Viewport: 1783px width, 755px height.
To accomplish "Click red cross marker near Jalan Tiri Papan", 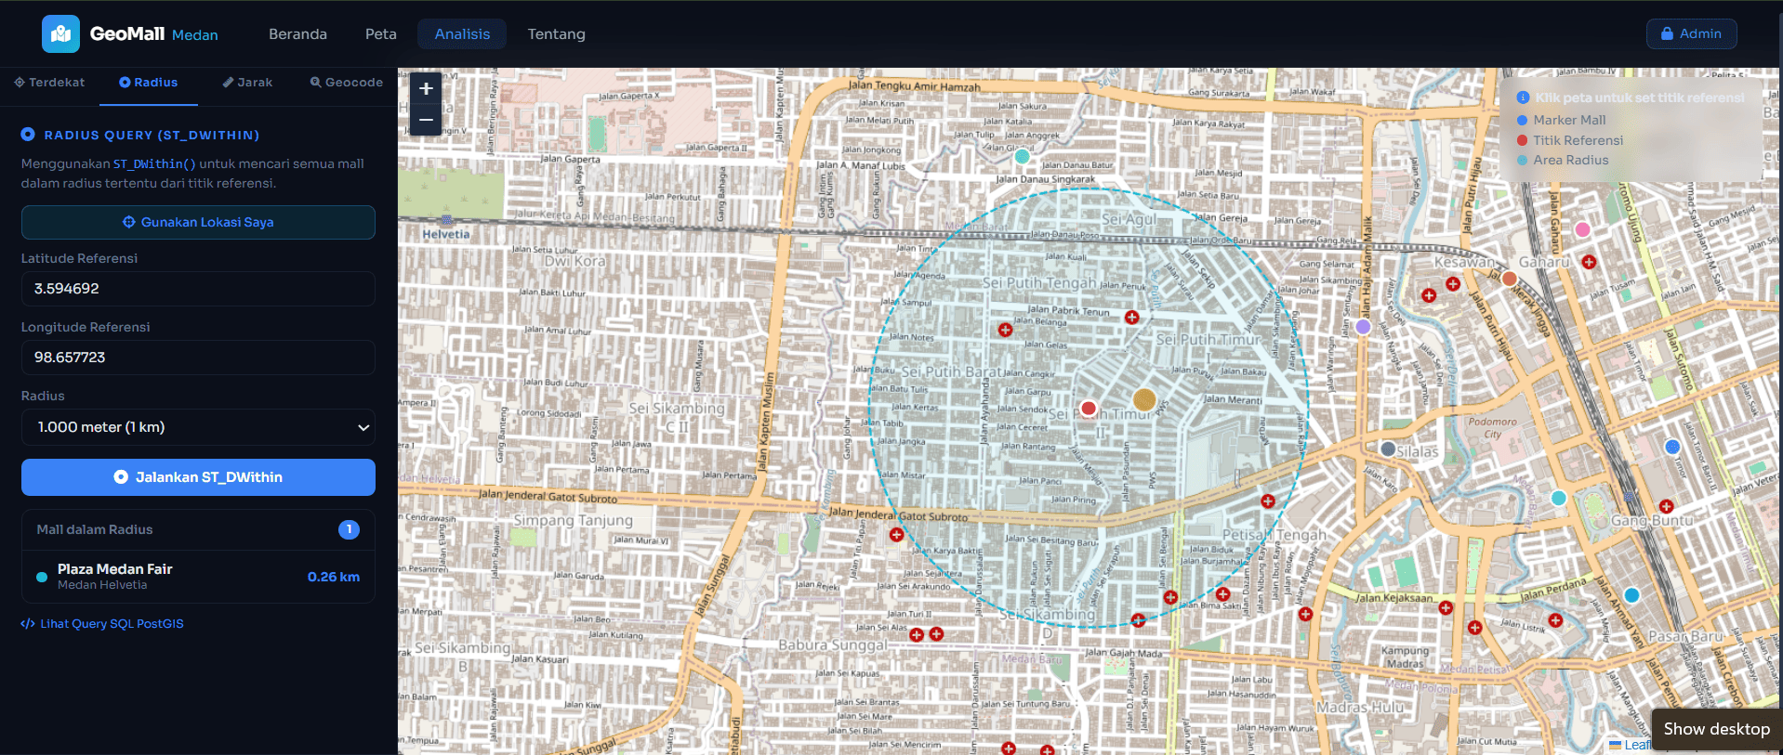I will tap(896, 535).
